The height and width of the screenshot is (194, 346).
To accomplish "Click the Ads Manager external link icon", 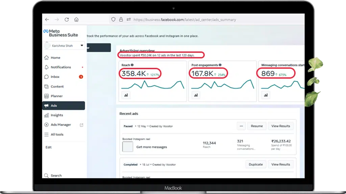I will [81, 125].
